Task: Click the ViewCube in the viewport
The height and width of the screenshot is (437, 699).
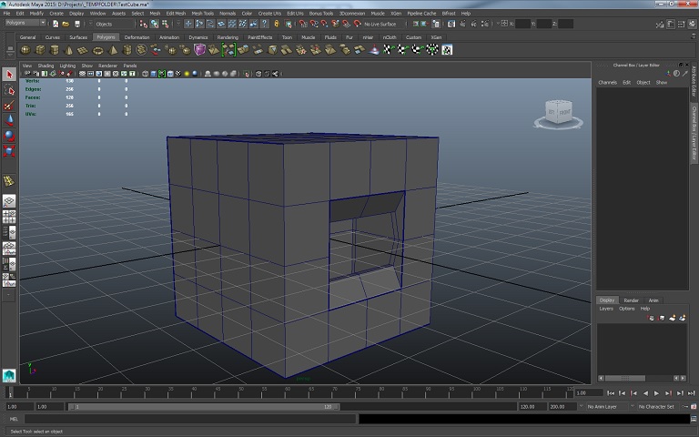Action: tap(558, 113)
